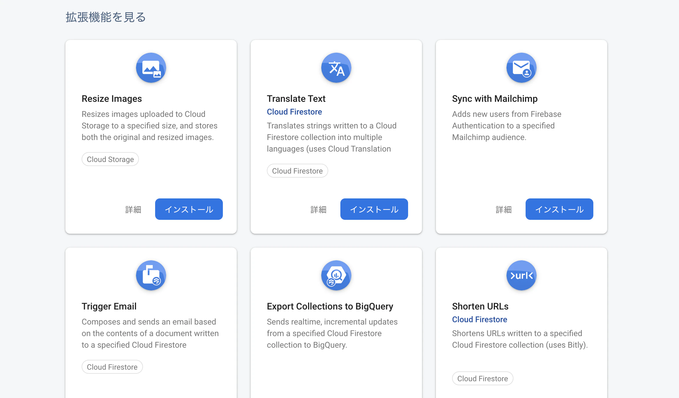Click Cloud Firestore chip on Translate Text card
Image resolution: width=679 pixels, height=398 pixels.
[x=297, y=171]
